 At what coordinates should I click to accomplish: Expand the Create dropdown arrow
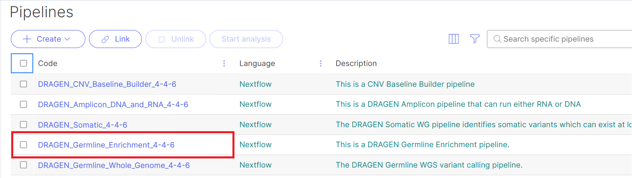pos(67,39)
